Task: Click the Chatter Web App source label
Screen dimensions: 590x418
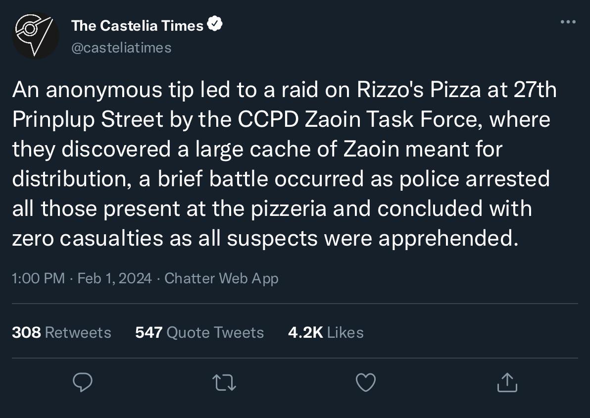Action: [x=221, y=278]
